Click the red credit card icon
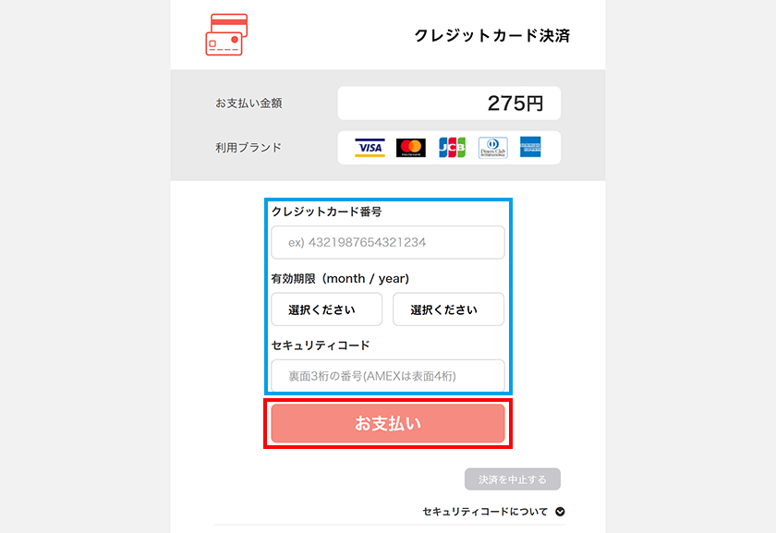This screenshot has width=776, height=533. (x=226, y=35)
